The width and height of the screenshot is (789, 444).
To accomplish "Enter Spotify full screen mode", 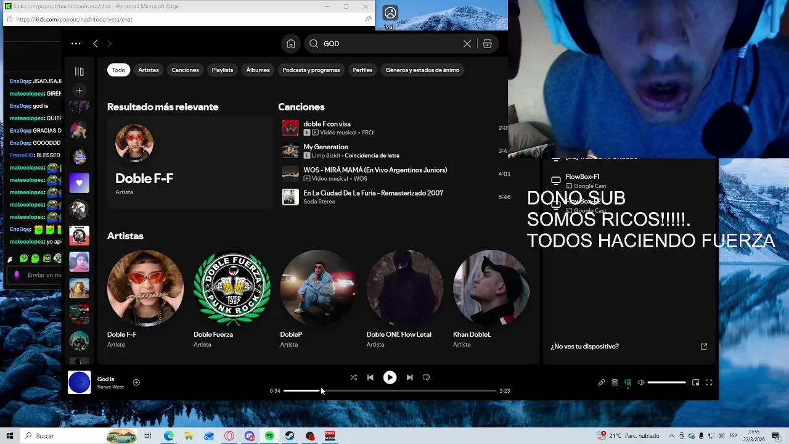I will (x=709, y=382).
